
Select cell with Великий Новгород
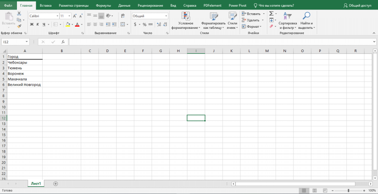(25, 85)
